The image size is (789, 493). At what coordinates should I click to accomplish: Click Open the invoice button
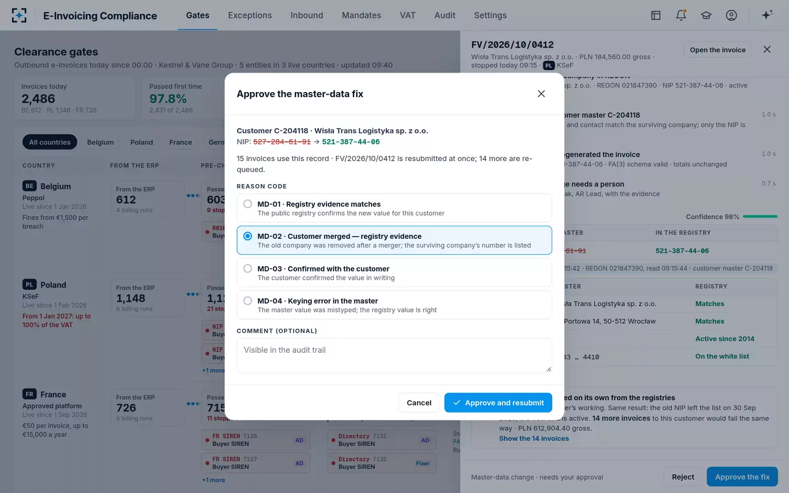[718, 50]
